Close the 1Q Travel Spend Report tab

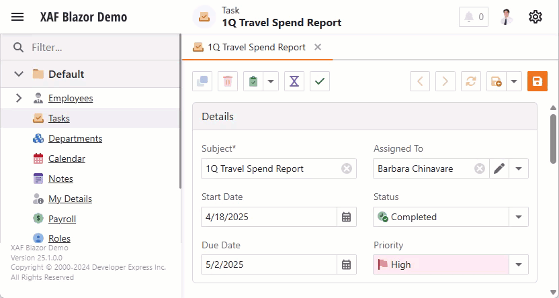[318, 47]
